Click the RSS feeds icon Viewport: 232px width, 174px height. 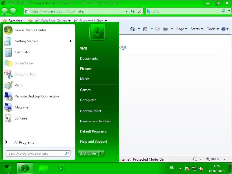tap(145, 29)
